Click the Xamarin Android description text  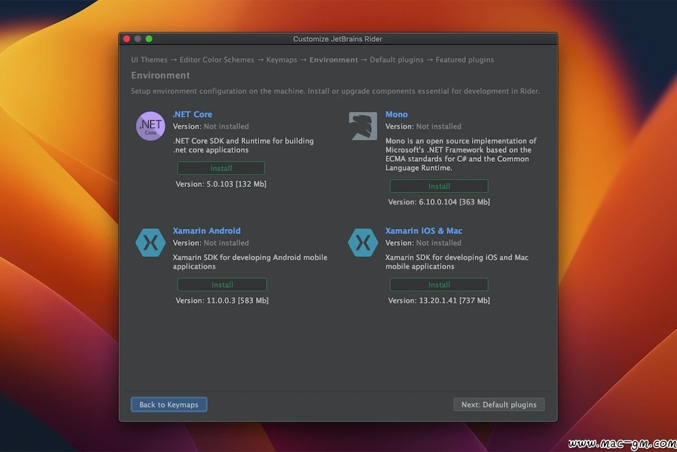coord(250,262)
